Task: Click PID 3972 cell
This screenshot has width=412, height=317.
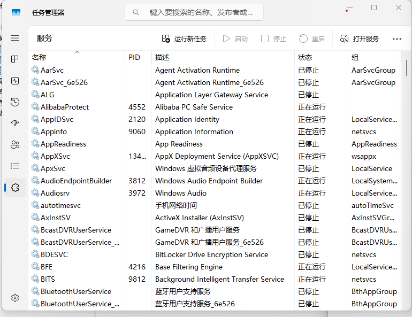Action: [x=137, y=193]
